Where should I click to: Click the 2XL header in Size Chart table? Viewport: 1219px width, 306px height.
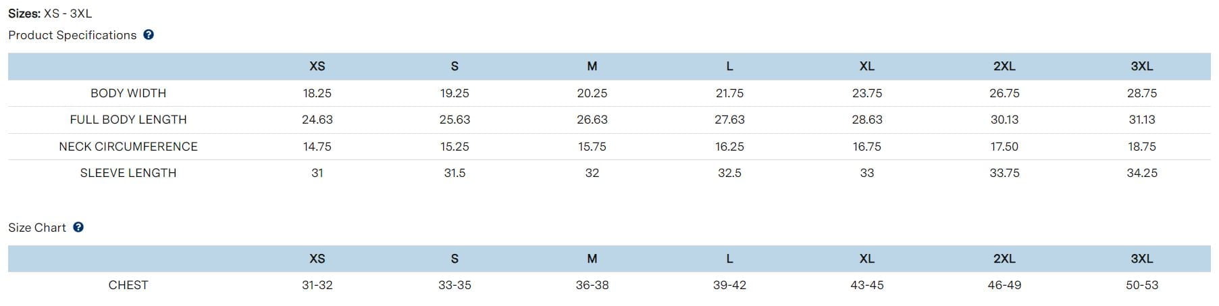(x=1004, y=259)
